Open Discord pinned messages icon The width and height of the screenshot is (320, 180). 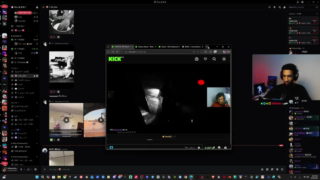coord(279,7)
